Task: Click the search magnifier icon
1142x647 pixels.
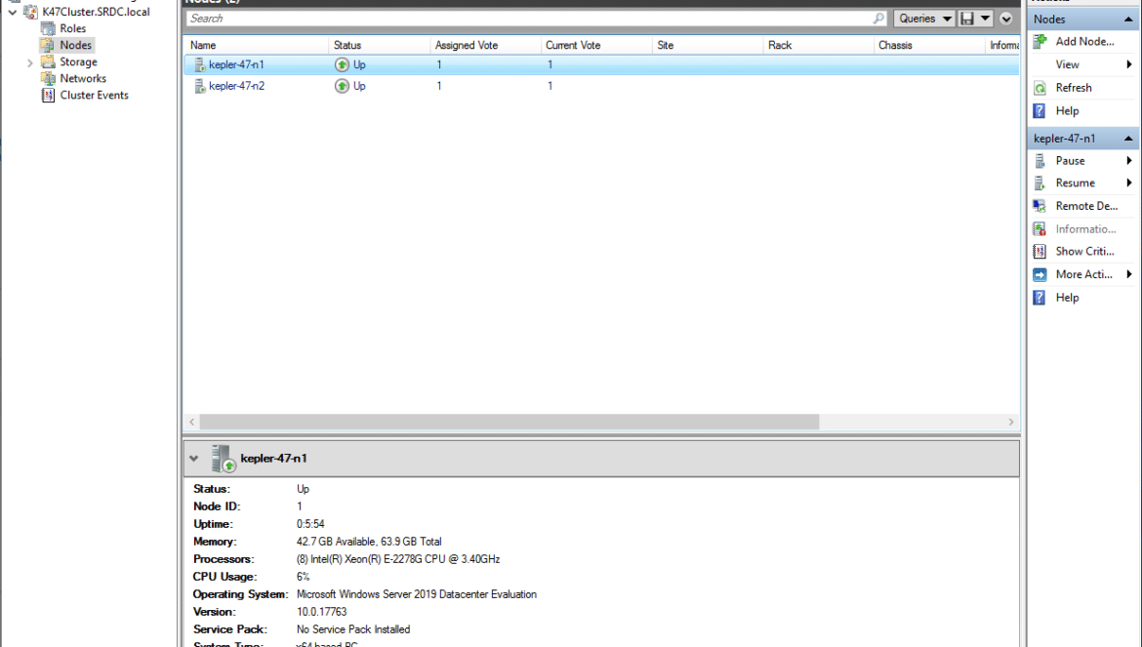Action: 879,19
